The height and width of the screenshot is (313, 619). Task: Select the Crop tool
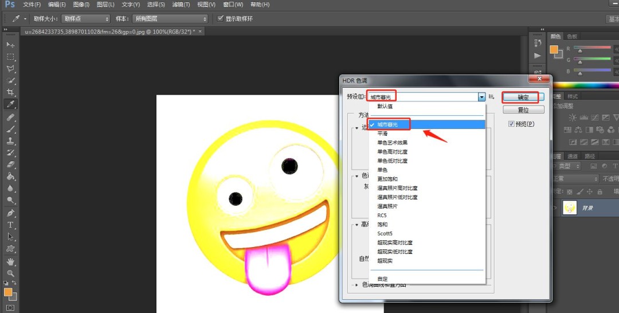(x=10, y=92)
